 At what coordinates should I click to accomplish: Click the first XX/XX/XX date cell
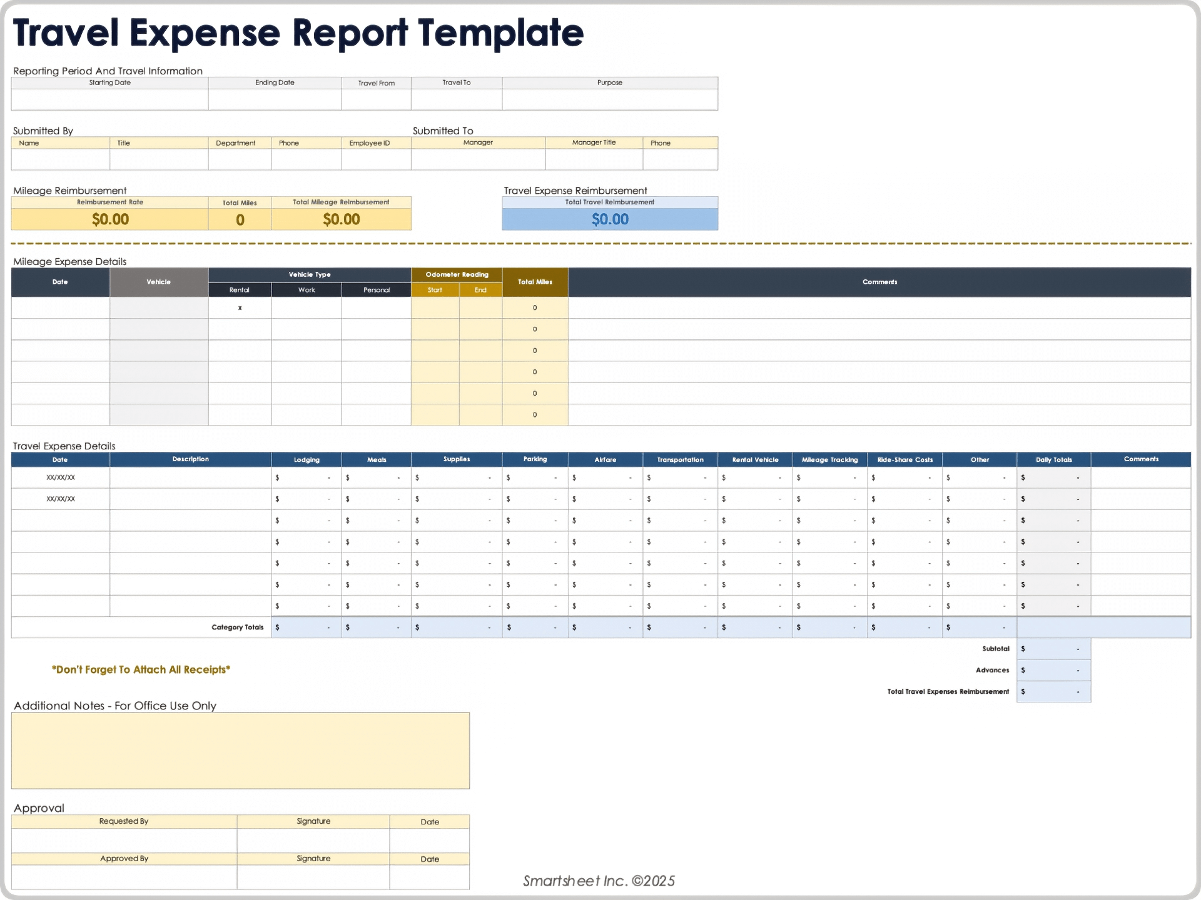pos(59,477)
